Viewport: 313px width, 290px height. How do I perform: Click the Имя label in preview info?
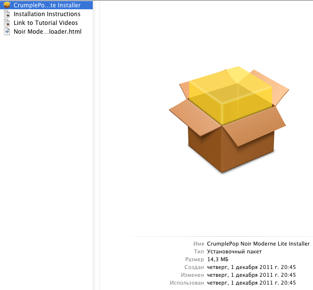(x=199, y=244)
